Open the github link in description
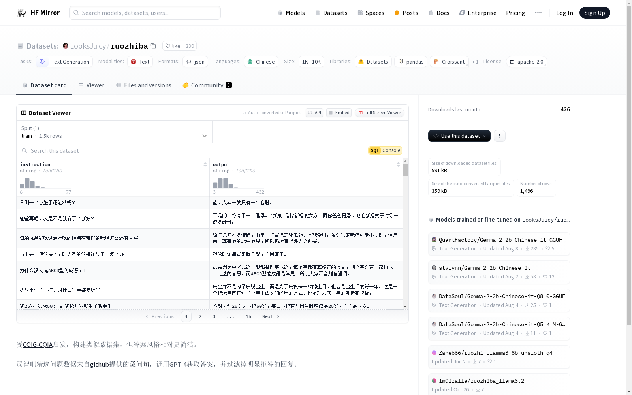The width and height of the screenshot is (632, 395). (x=99, y=364)
